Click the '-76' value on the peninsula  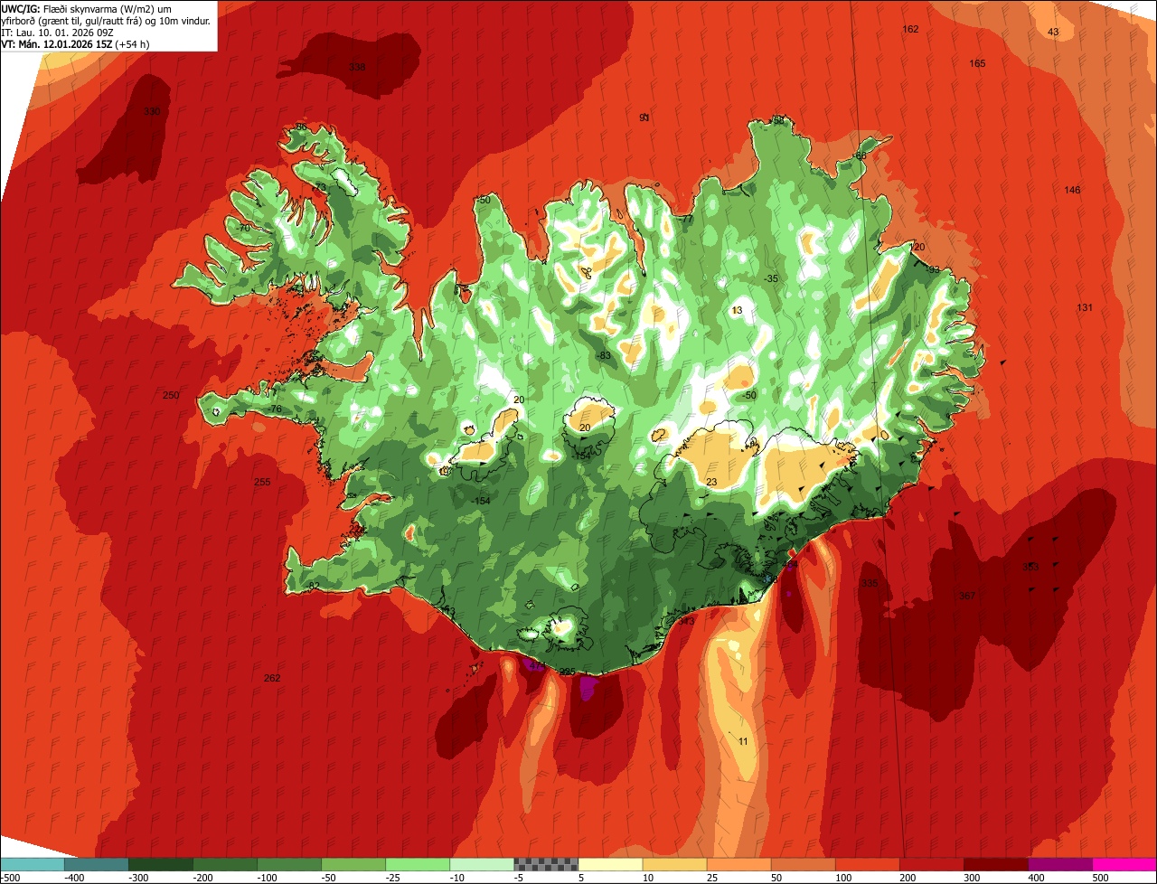click(275, 409)
